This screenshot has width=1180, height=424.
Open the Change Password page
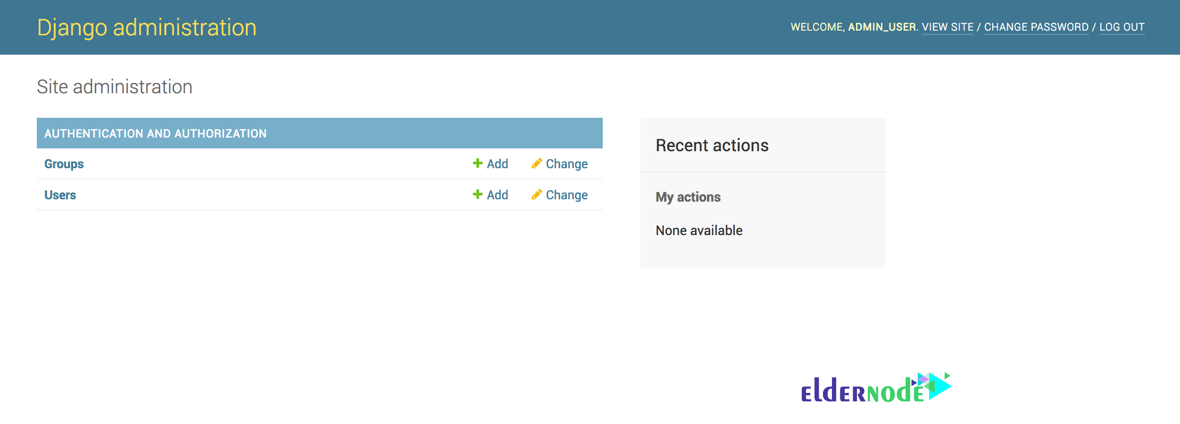pos(1036,27)
